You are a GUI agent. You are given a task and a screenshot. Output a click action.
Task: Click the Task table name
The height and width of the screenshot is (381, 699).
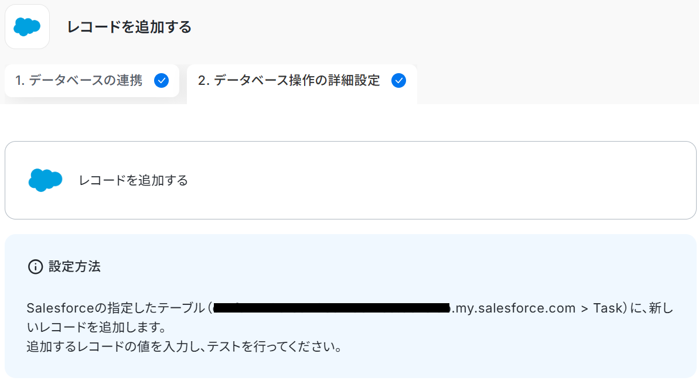pos(606,308)
